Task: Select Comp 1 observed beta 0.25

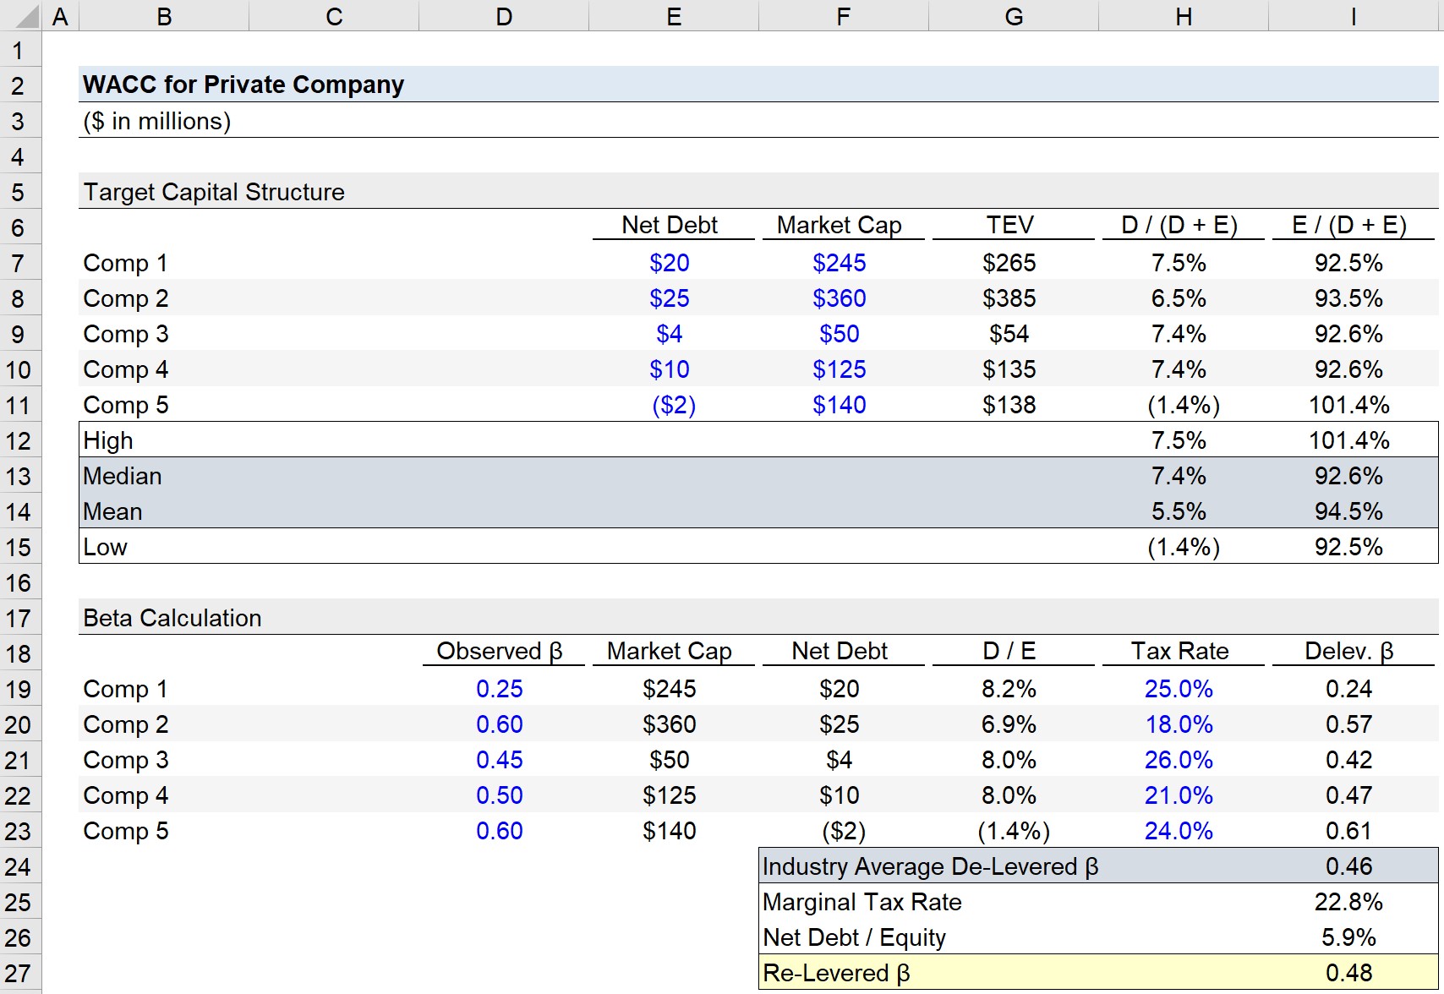Action: pos(500,689)
